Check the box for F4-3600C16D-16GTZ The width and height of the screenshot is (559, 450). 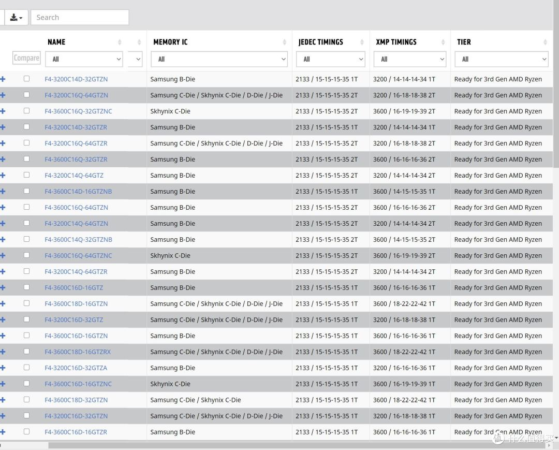(27, 287)
